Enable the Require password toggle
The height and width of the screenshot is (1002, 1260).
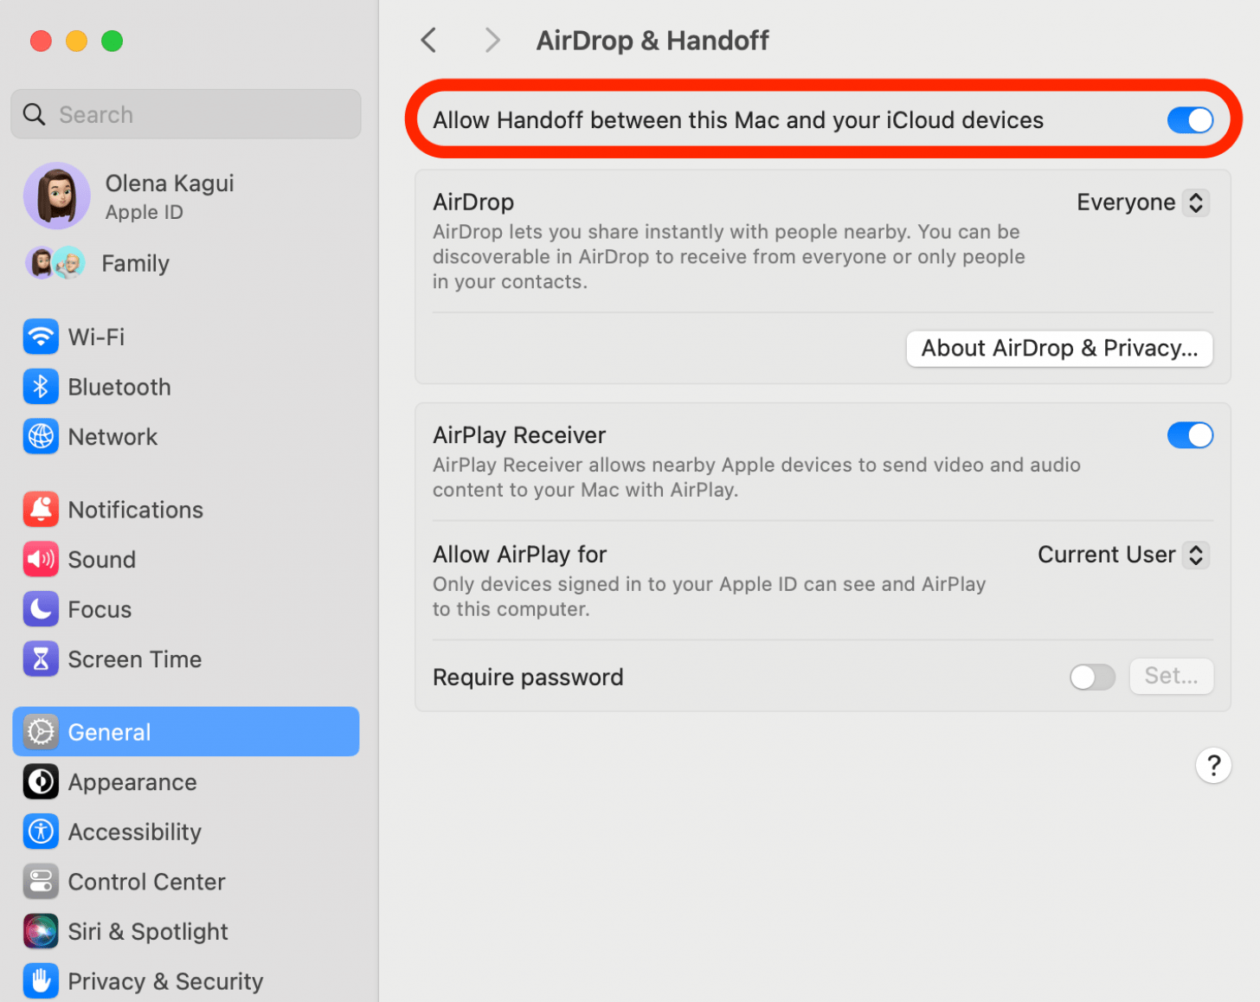tap(1091, 677)
